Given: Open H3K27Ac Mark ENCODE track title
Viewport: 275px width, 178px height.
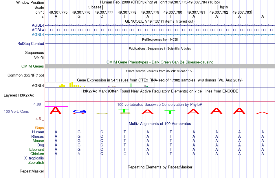Looking at the screenshot, I should [x=160, y=91].
